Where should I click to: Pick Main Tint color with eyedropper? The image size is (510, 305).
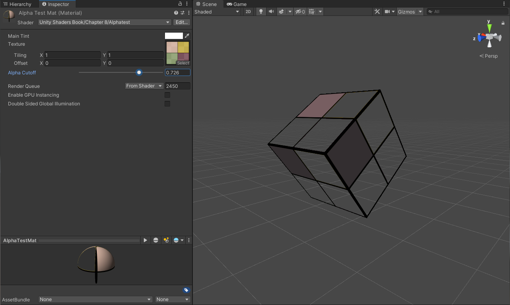187,36
